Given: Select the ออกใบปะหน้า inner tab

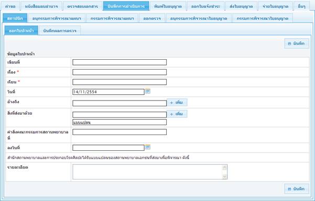Looking at the screenshot, I should (21, 30).
